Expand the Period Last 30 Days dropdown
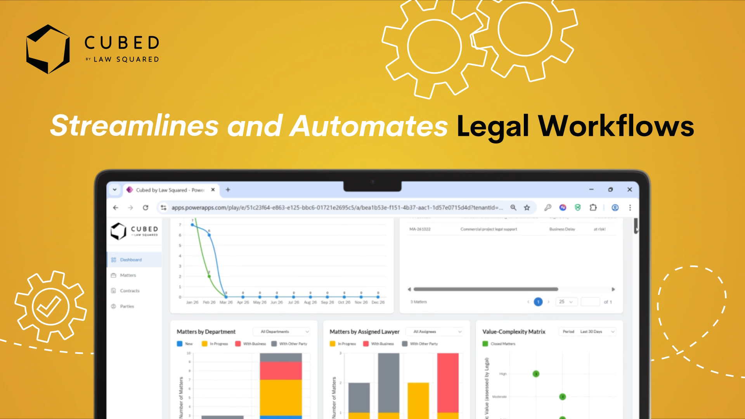745x419 pixels. [587, 332]
